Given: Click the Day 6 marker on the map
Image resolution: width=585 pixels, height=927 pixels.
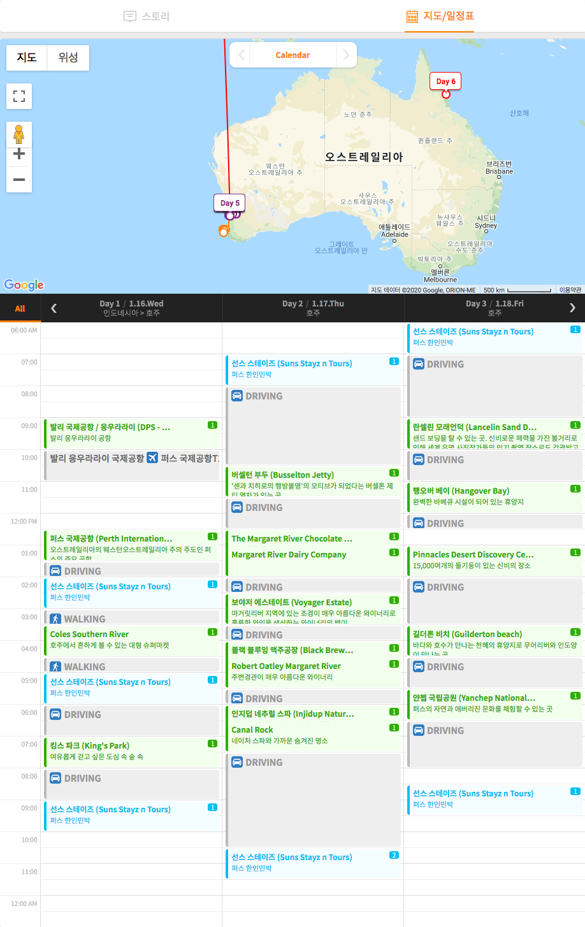Looking at the screenshot, I should click(444, 82).
